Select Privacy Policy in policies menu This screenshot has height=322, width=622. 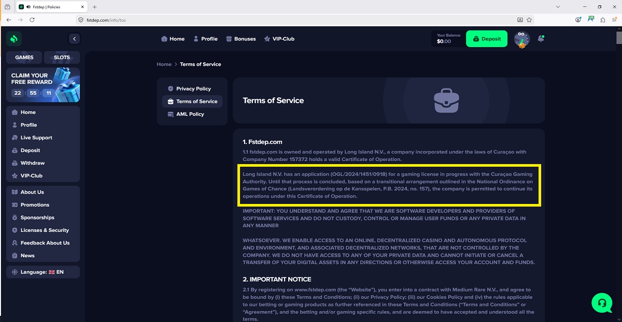(x=192, y=89)
